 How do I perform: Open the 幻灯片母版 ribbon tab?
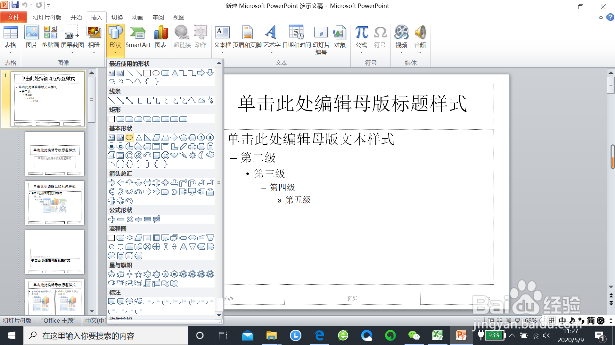click(x=47, y=17)
